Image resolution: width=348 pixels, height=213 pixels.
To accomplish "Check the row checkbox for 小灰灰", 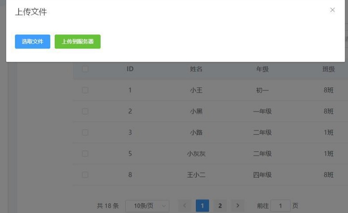I will pyautogui.click(x=85, y=154).
